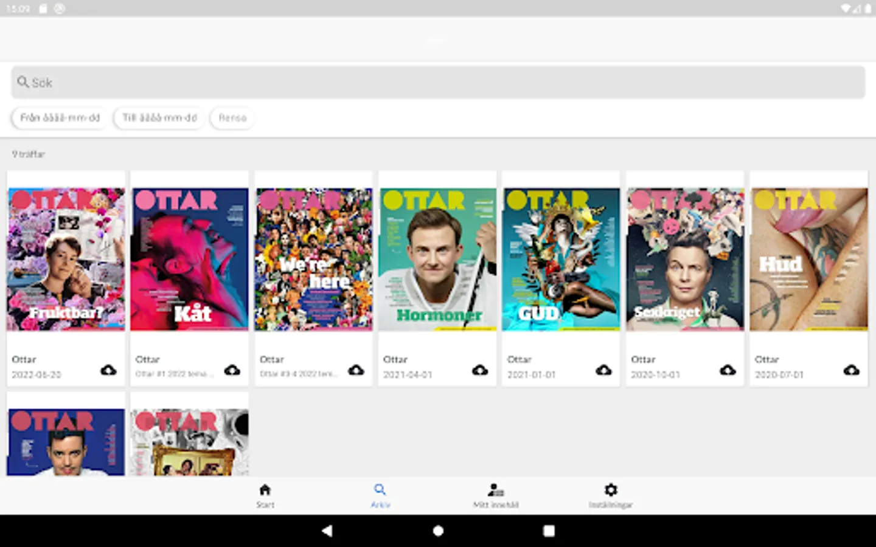Image resolution: width=876 pixels, height=547 pixels.
Task: Click the search magnifier icon in Sök field
Action: 23,81
